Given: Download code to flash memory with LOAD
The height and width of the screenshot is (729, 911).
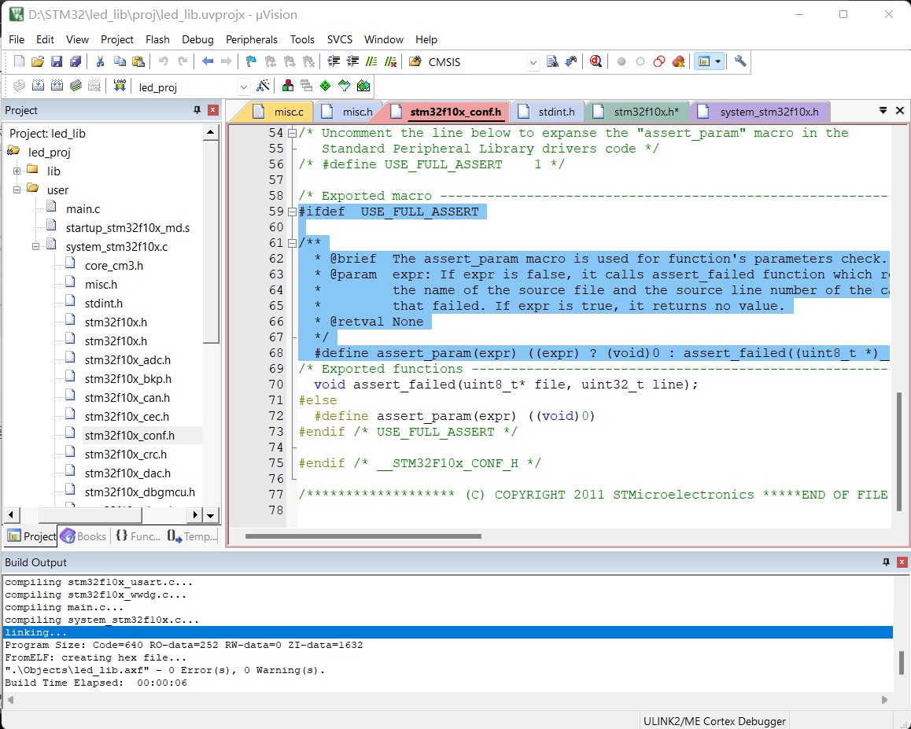Looking at the screenshot, I should (x=119, y=85).
